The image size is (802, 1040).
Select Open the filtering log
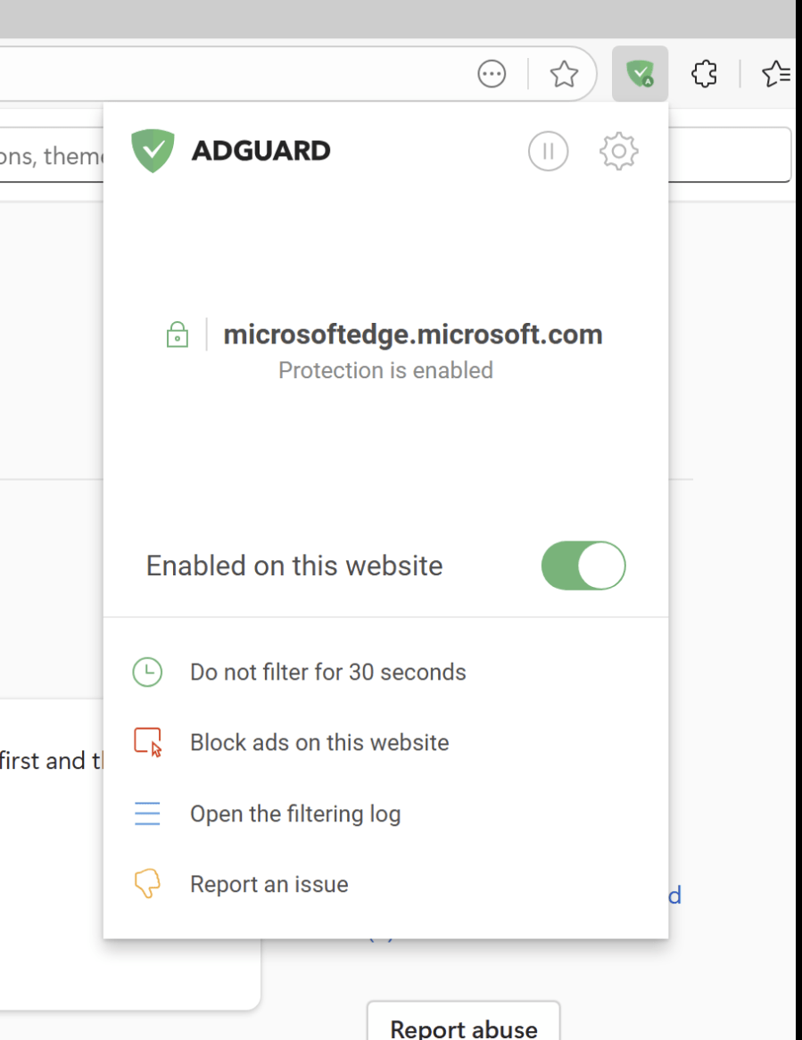(295, 813)
